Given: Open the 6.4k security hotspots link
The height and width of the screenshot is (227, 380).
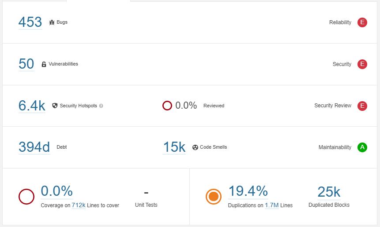Looking at the screenshot, I should pos(32,106).
